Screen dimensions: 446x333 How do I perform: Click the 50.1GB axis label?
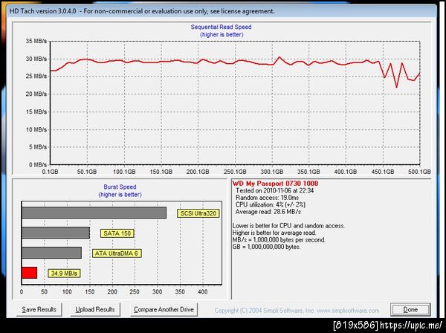click(87, 172)
